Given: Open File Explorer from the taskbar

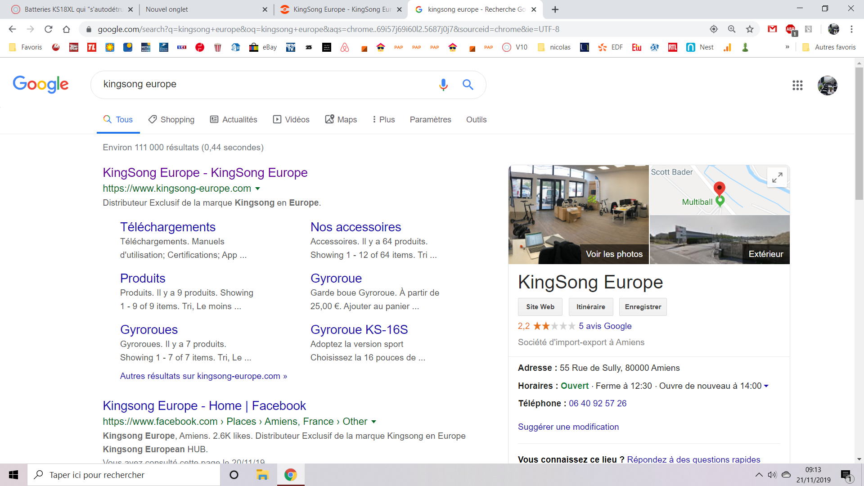Looking at the screenshot, I should click(262, 475).
